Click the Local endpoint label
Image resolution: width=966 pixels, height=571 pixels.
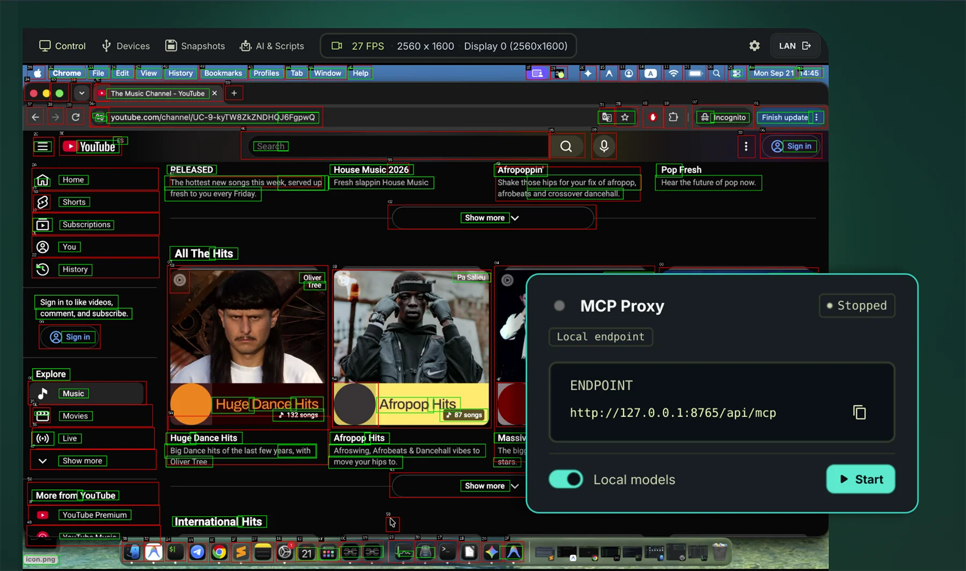pyautogui.click(x=601, y=336)
